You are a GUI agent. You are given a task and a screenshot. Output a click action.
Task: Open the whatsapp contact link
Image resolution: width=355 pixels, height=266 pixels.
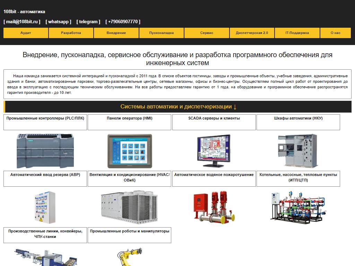(x=58, y=21)
